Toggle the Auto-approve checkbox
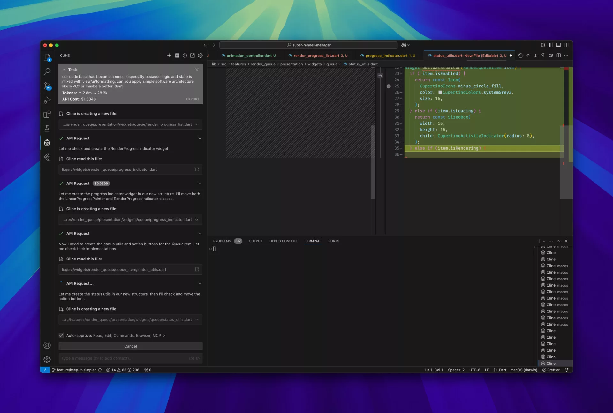The image size is (613, 413). coord(61,335)
